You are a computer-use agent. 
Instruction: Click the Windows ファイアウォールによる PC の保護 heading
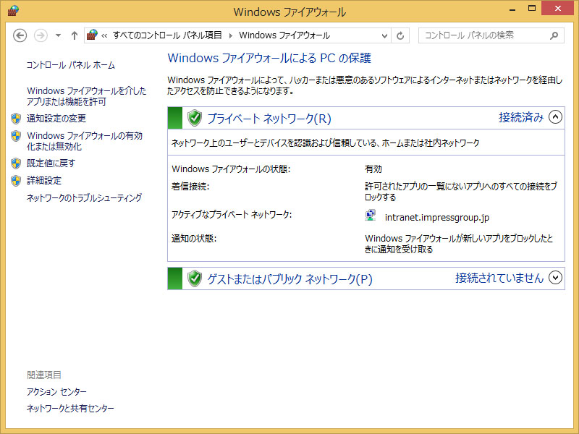(269, 58)
